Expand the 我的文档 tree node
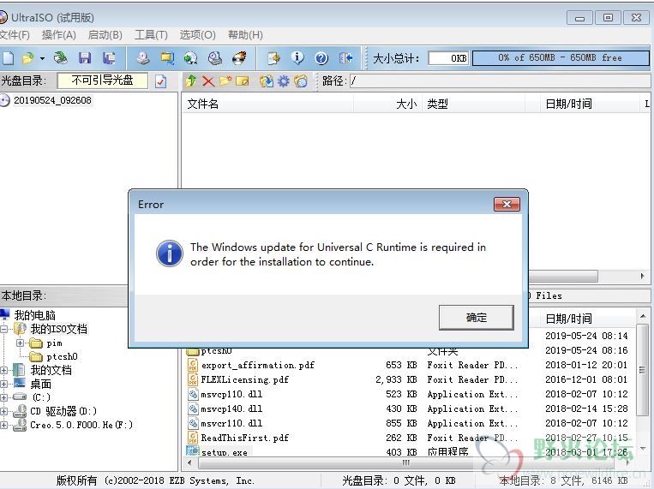Screen dimensions: 654x489 point(3,370)
